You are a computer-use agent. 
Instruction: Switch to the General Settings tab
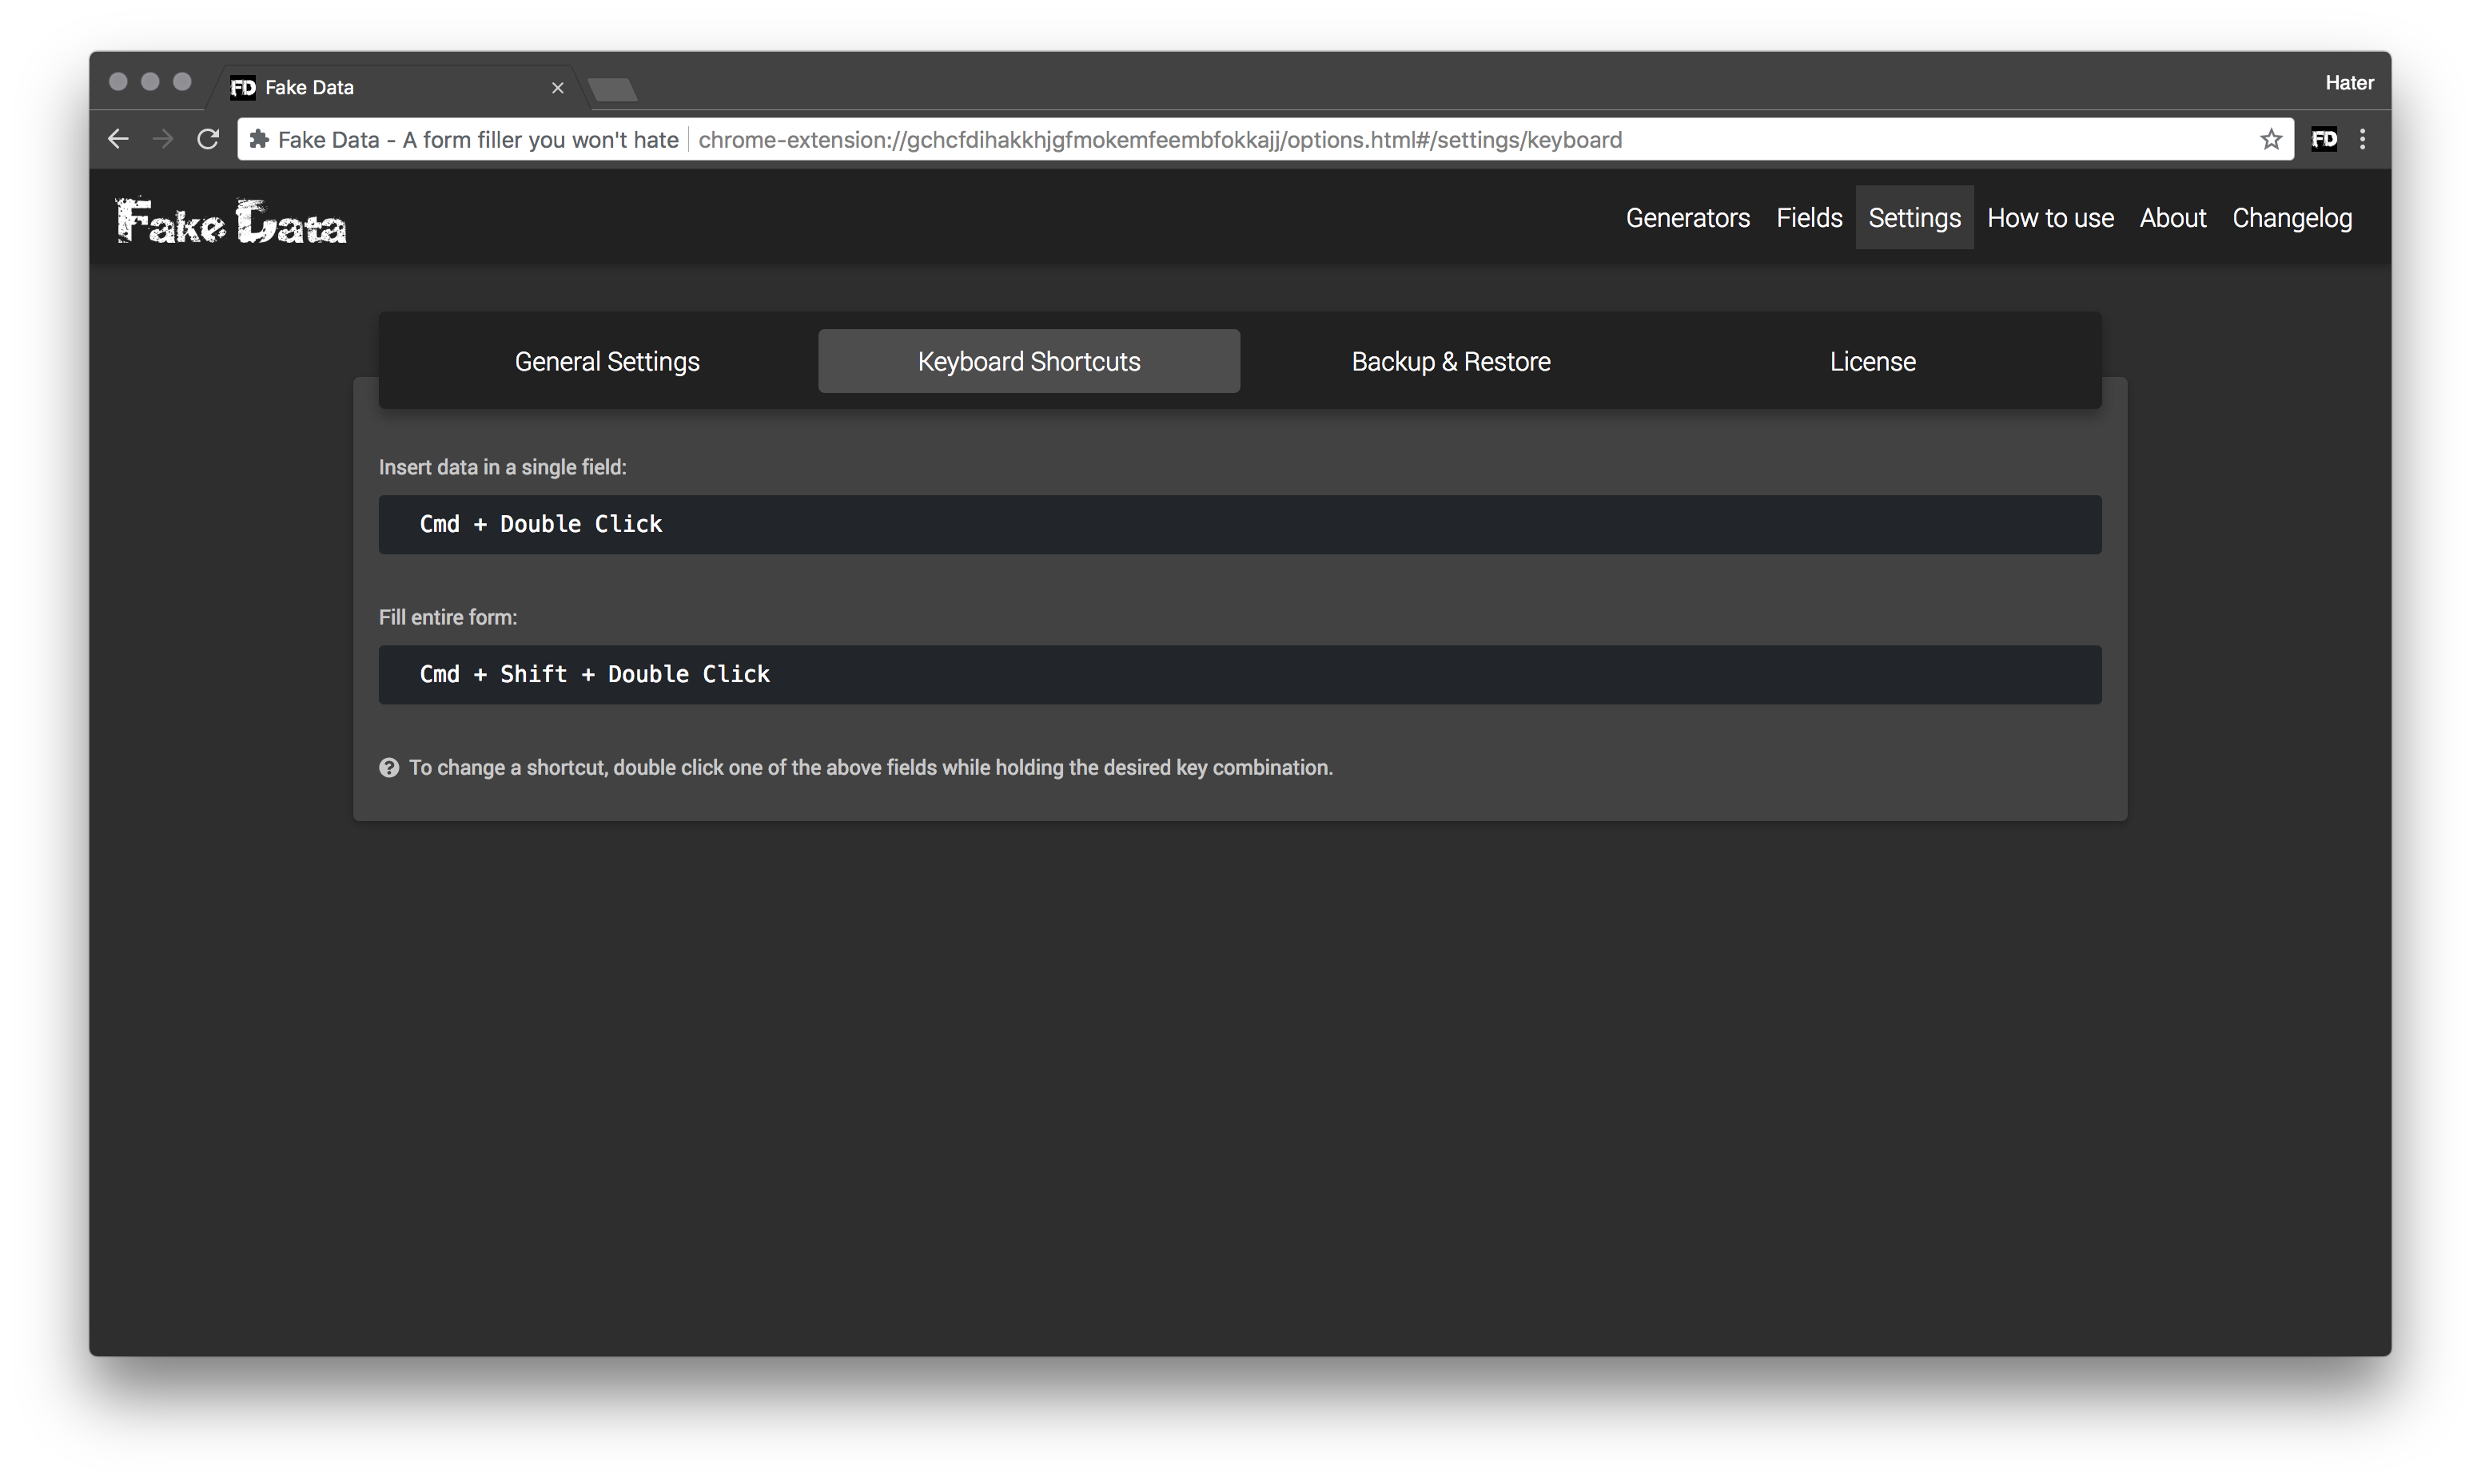point(607,361)
